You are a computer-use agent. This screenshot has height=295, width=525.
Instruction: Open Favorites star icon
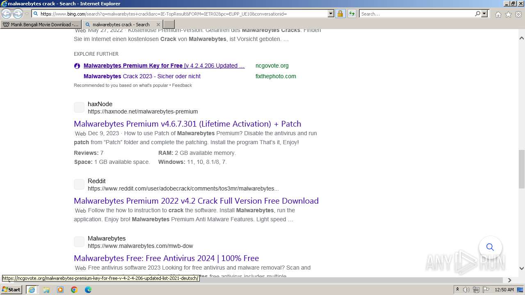tap(508, 14)
